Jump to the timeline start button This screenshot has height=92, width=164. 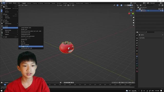(x=64, y=83)
